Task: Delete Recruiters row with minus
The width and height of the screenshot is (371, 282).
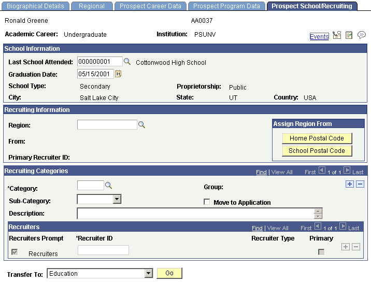Action: click(356, 247)
